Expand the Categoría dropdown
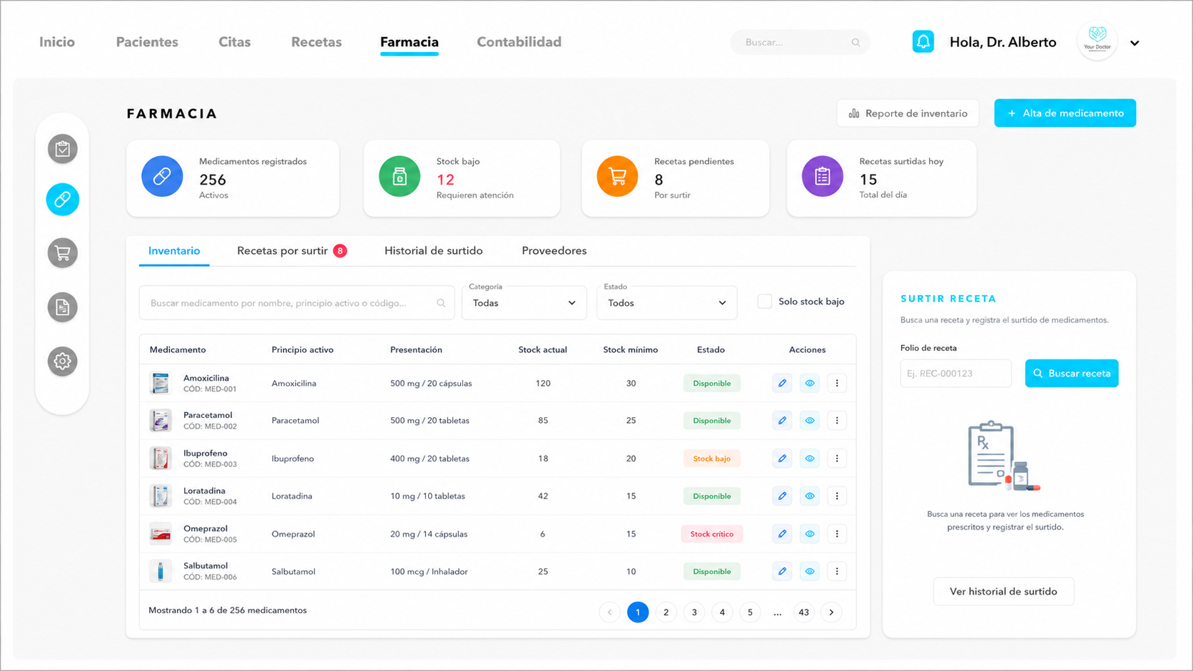This screenshot has width=1193, height=671. pyautogui.click(x=524, y=303)
